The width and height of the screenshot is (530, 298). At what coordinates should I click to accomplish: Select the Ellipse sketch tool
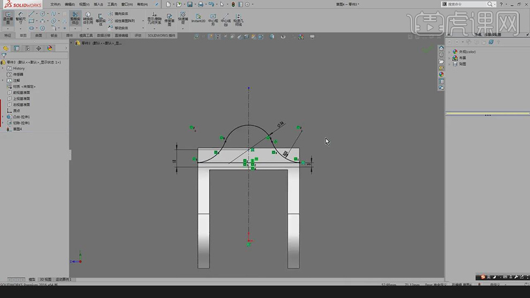coord(54,21)
